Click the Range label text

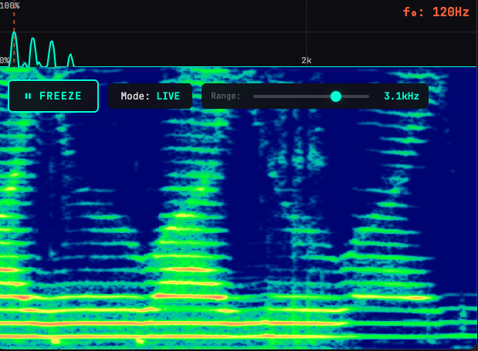click(225, 96)
